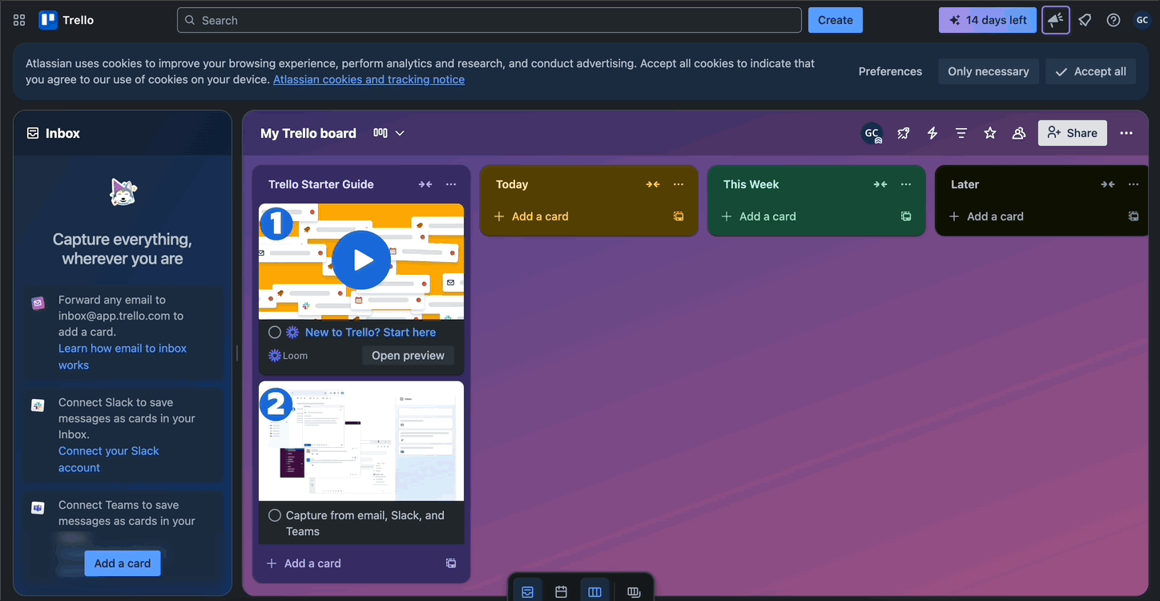This screenshot has height=601, width=1160.
Task: Accept all cookies
Action: point(1090,71)
